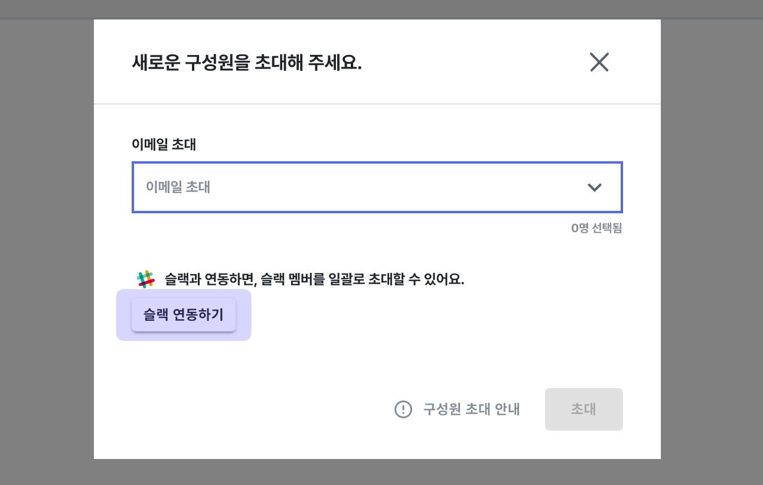Click the dimmed backdrop below the dialog
The height and width of the screenshot is (485, 763).
coord(378,473)
